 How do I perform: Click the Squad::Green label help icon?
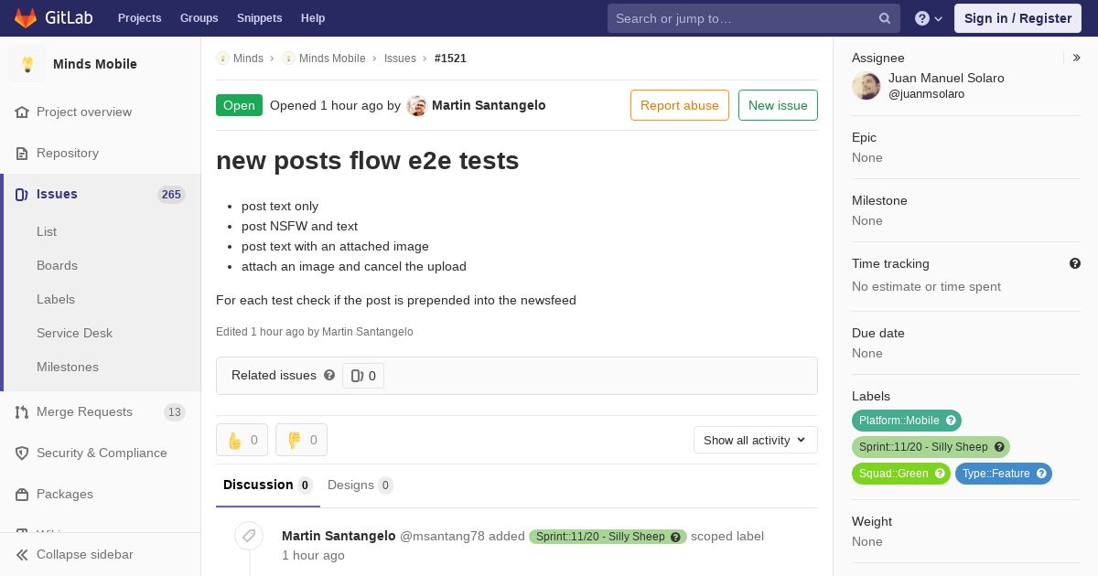tap(940, 474)
